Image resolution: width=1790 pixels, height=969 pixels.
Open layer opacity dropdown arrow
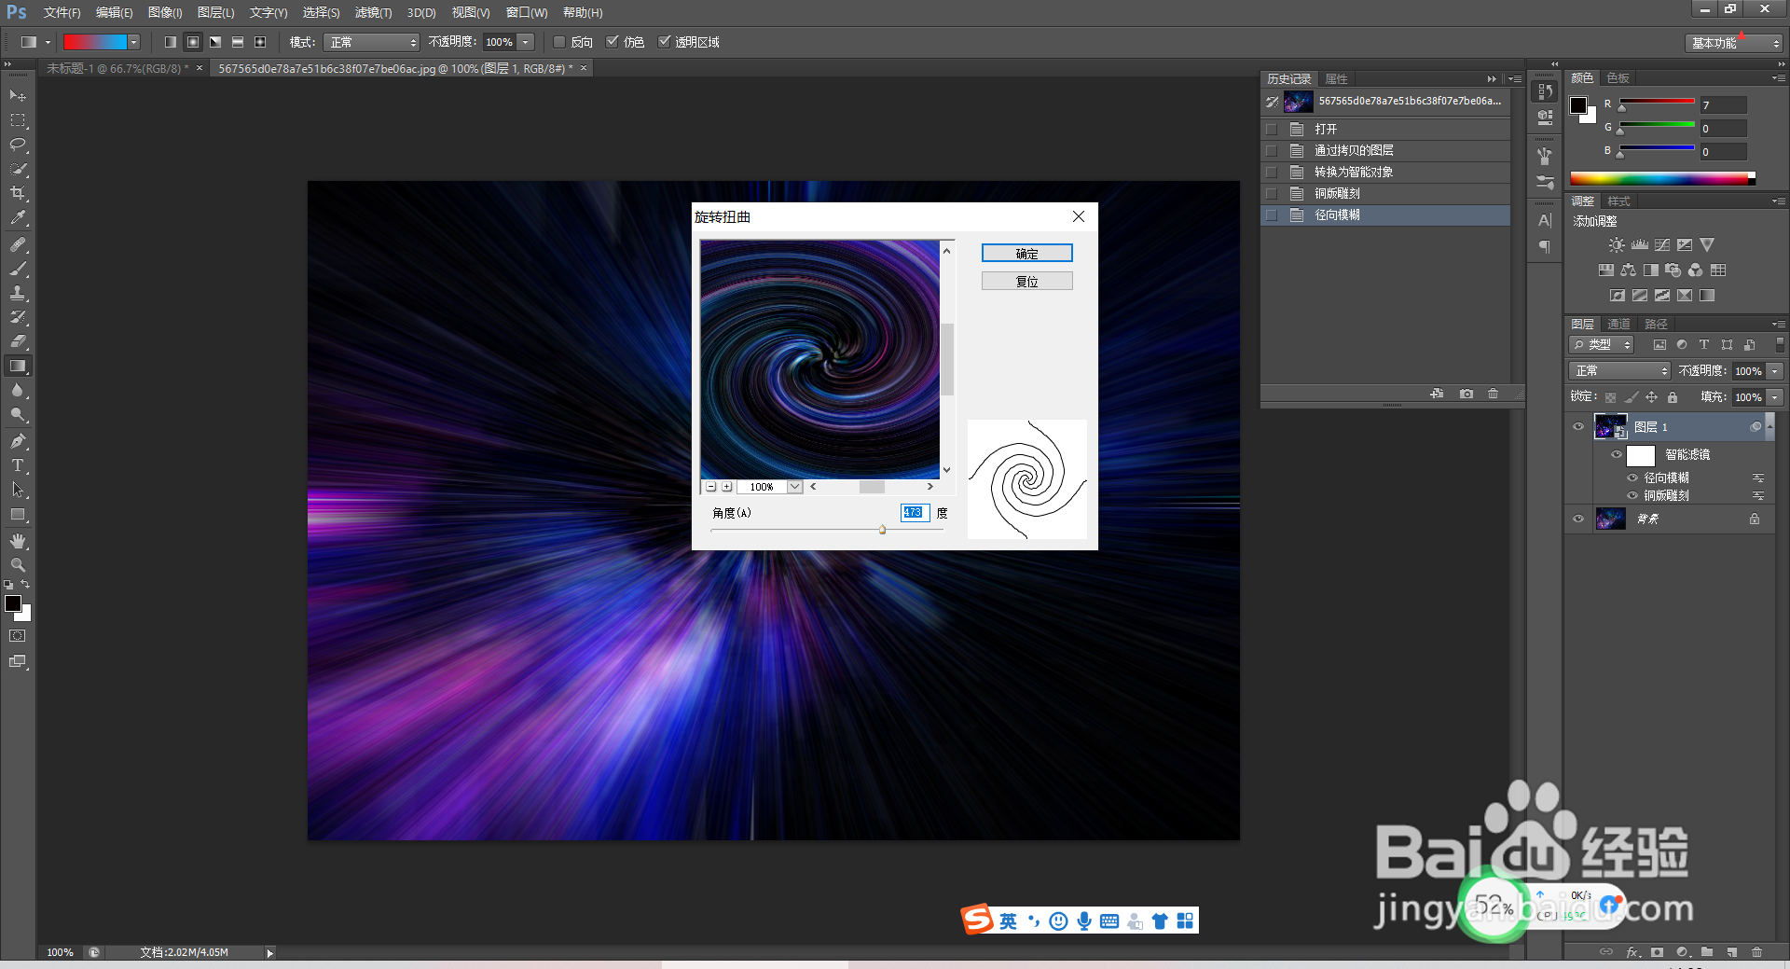(x=1775, y=371)
